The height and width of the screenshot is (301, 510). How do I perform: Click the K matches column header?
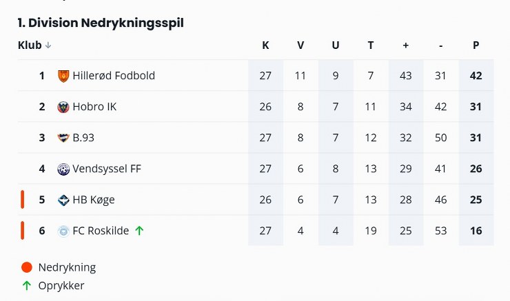[265, 45]
